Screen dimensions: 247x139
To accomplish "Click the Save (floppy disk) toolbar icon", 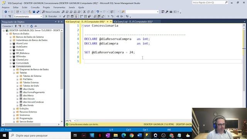I will tap(34, 12).
